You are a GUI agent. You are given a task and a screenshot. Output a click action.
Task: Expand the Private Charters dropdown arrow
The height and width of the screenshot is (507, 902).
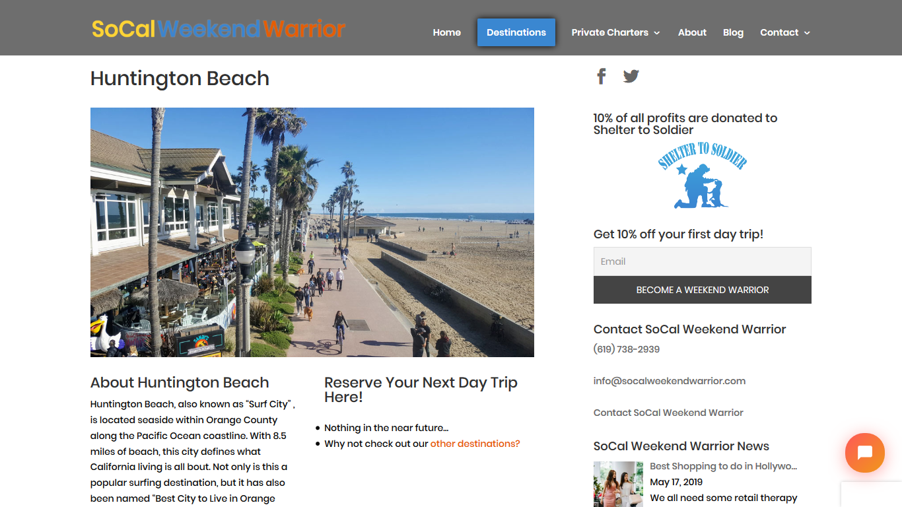(x=657, y=33)
